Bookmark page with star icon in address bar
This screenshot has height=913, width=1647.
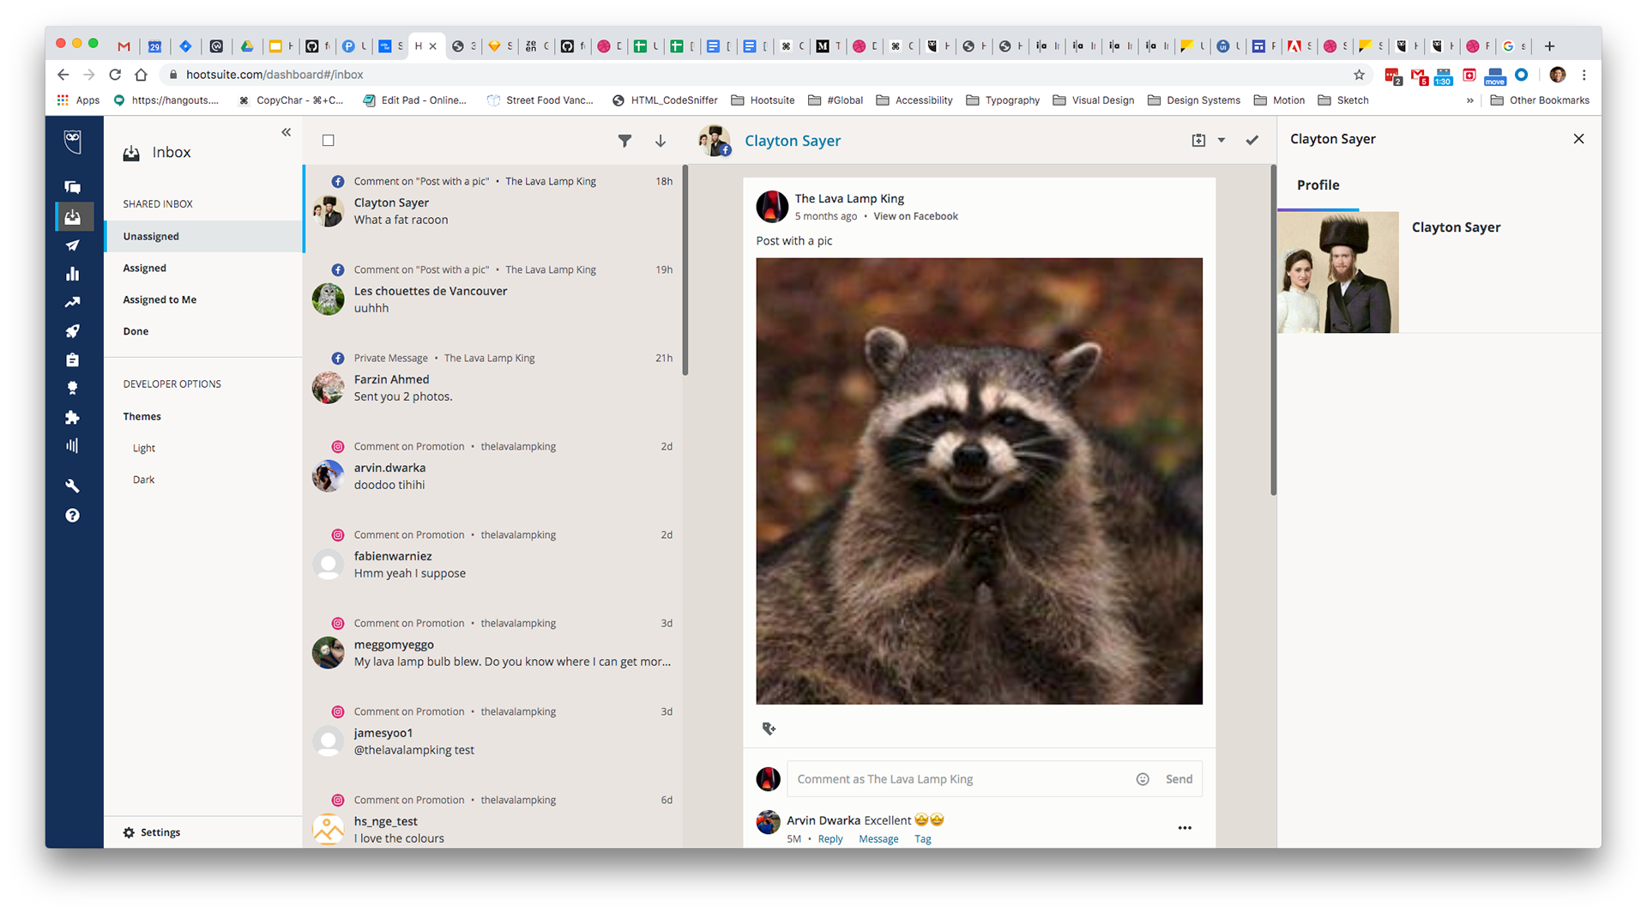click(1359, 75)
